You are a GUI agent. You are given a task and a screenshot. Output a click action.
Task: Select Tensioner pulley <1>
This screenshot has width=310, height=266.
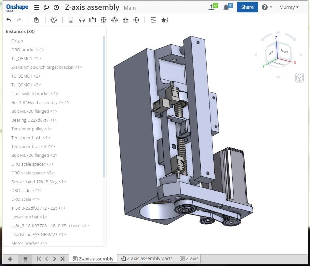click(x=32, y=129)
